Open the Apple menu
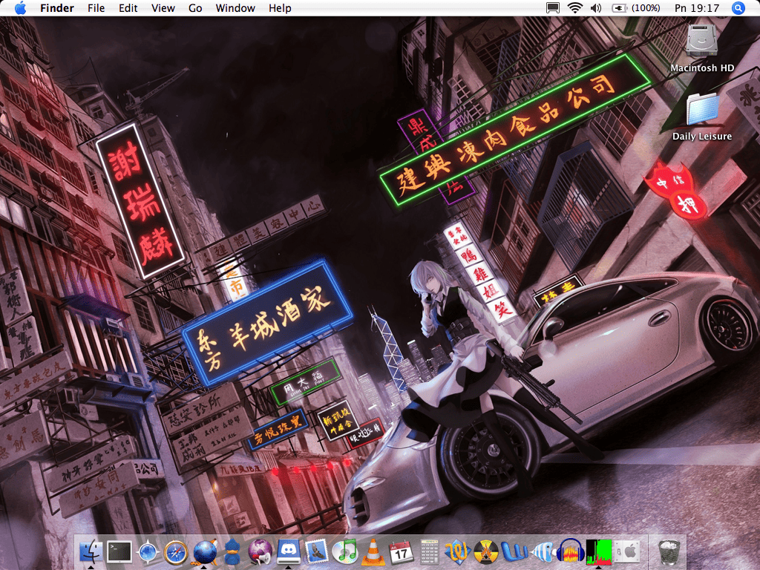The width and height of the screenshot is (760, 570). coord(20,8)
